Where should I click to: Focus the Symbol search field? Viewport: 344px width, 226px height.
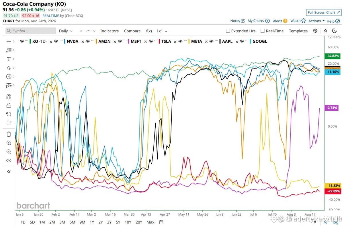click(x=31, y=31)
